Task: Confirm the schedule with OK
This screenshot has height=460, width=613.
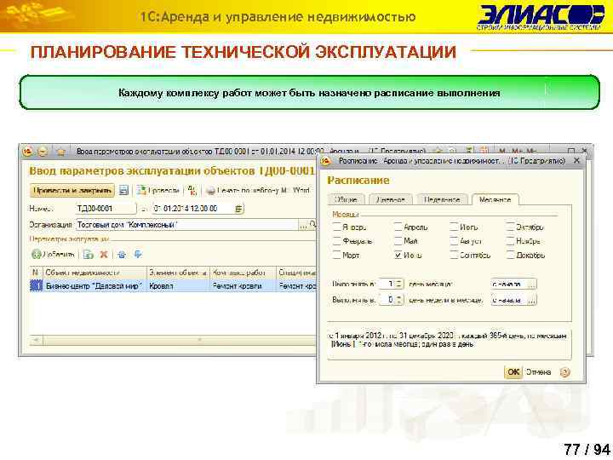Action: pos(513,372)
